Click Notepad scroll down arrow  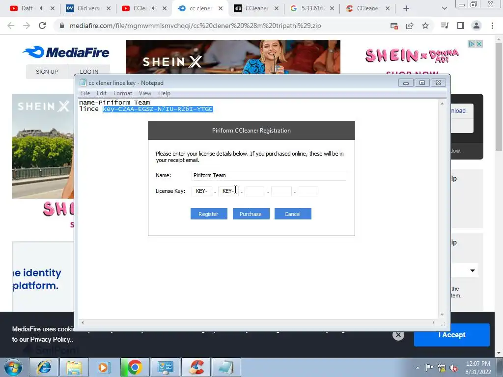click(442, 315)
